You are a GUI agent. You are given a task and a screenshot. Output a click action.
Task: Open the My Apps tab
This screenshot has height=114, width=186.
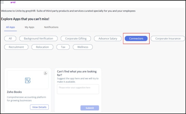point(29,27)
